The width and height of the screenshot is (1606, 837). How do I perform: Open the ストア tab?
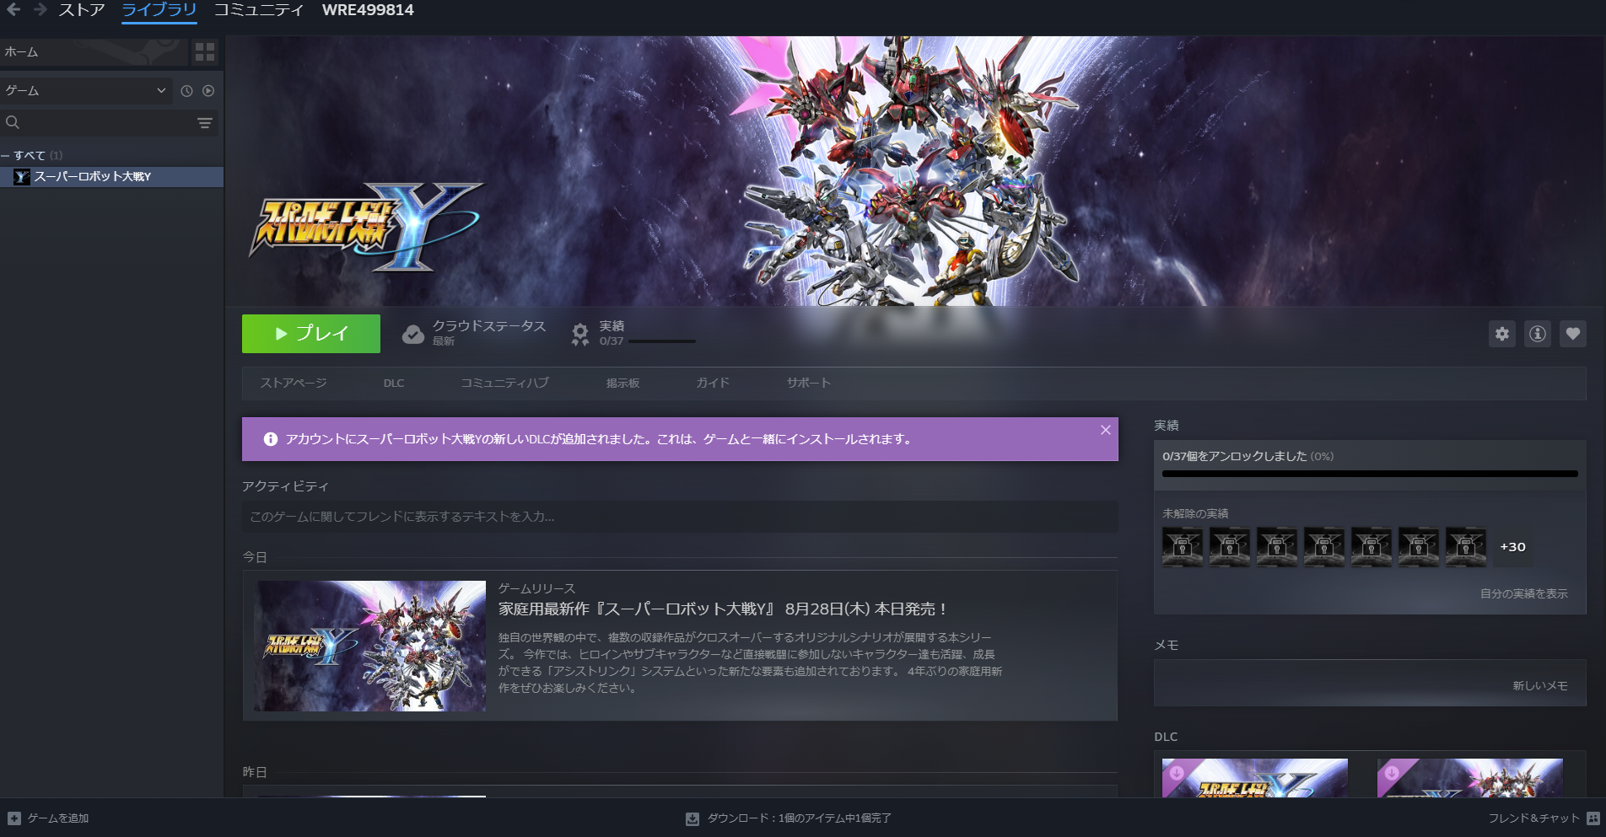pyautogui.click(x=82, y=10)
